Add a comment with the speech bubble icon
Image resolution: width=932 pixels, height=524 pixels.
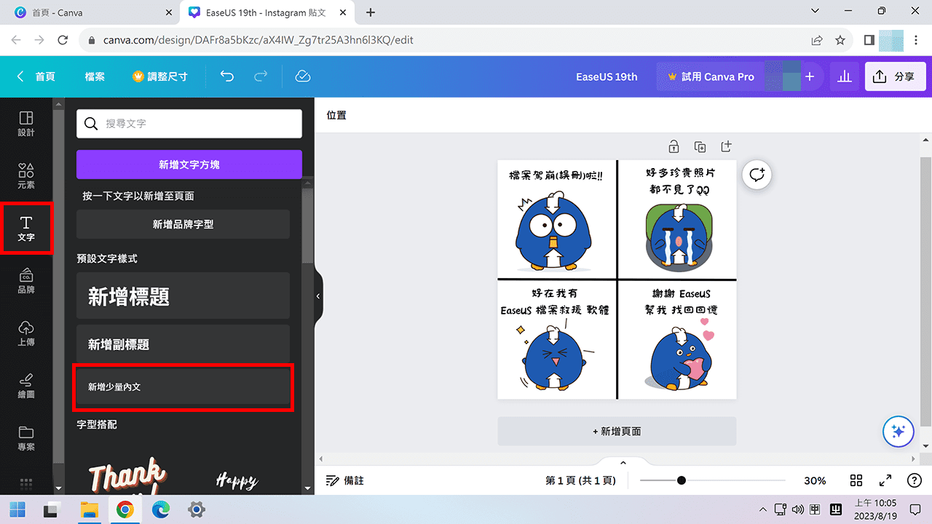[x=757, y=175]
